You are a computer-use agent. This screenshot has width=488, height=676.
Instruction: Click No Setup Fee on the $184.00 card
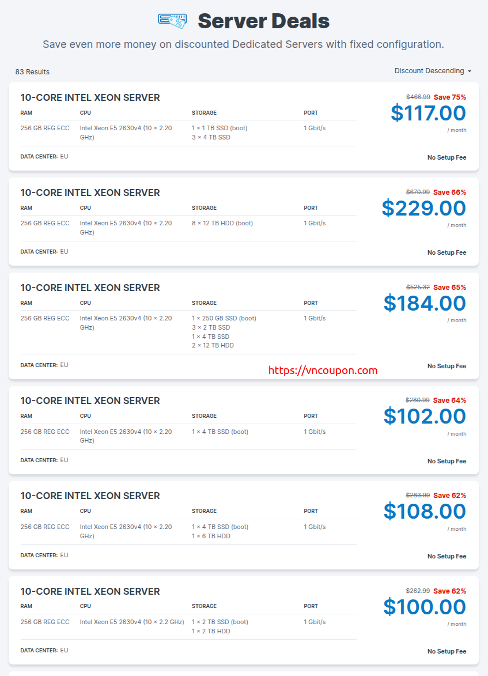[447, 366]
